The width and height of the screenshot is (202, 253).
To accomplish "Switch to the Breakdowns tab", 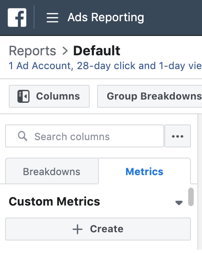I will coord(52,171).
